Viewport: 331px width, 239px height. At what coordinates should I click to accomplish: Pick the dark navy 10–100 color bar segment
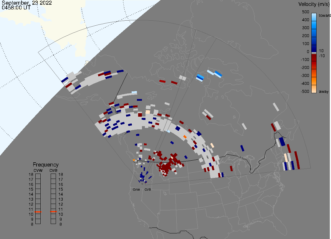pos(314,48)
